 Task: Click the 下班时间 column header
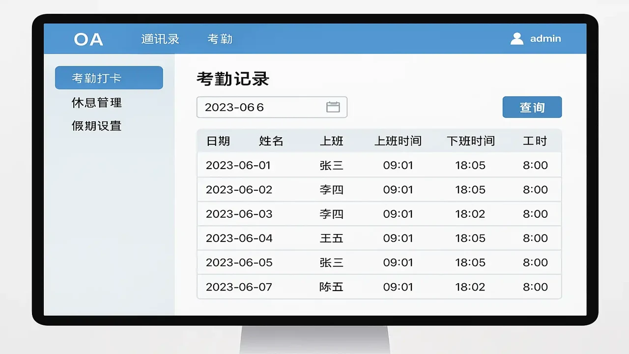pos(470,141)
